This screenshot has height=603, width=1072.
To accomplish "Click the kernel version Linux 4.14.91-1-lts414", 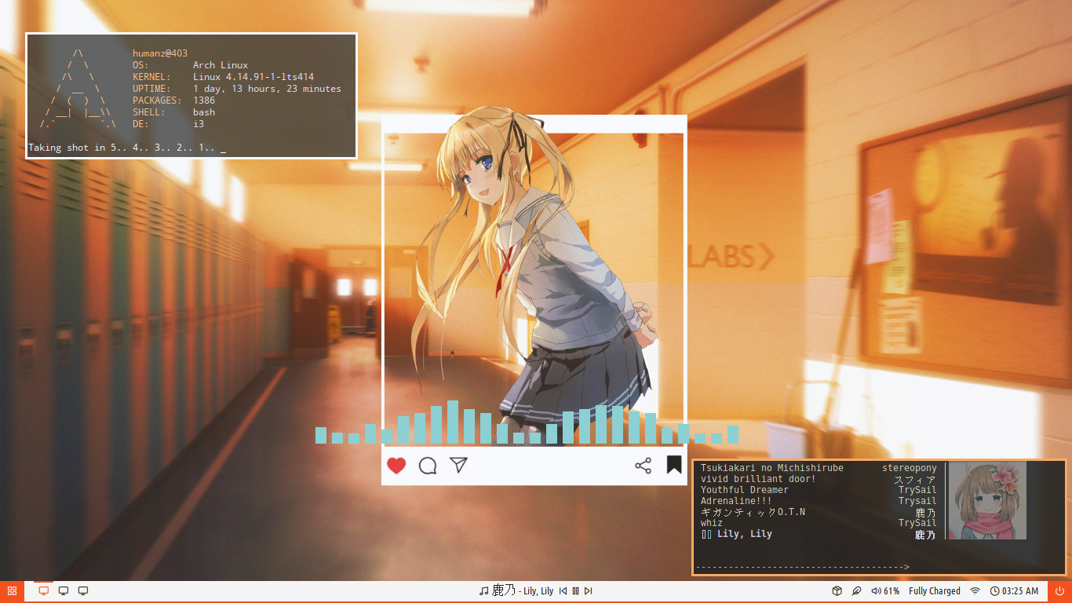I will point(253,77).
